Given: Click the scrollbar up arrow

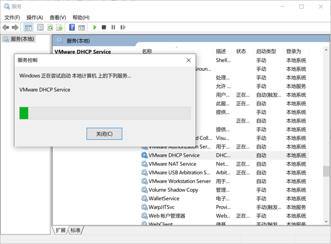Looking at the screenshot, I should (x=326, y=50).
